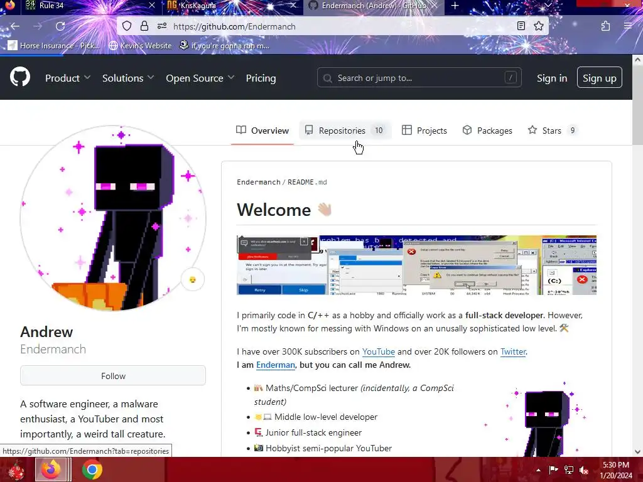This screenshot has height=482, width=643.
Task: Open the list all tabs chevron
Action: (548, 5)
